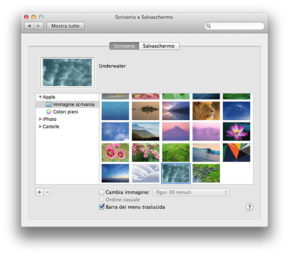Click the magnifier icon in search field

pos(208,26)
